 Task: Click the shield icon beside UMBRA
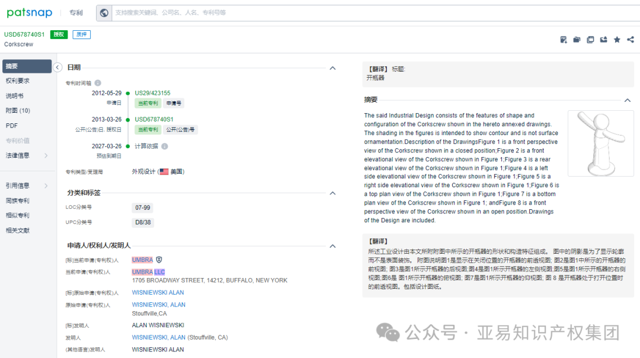(x=159, y=260)
